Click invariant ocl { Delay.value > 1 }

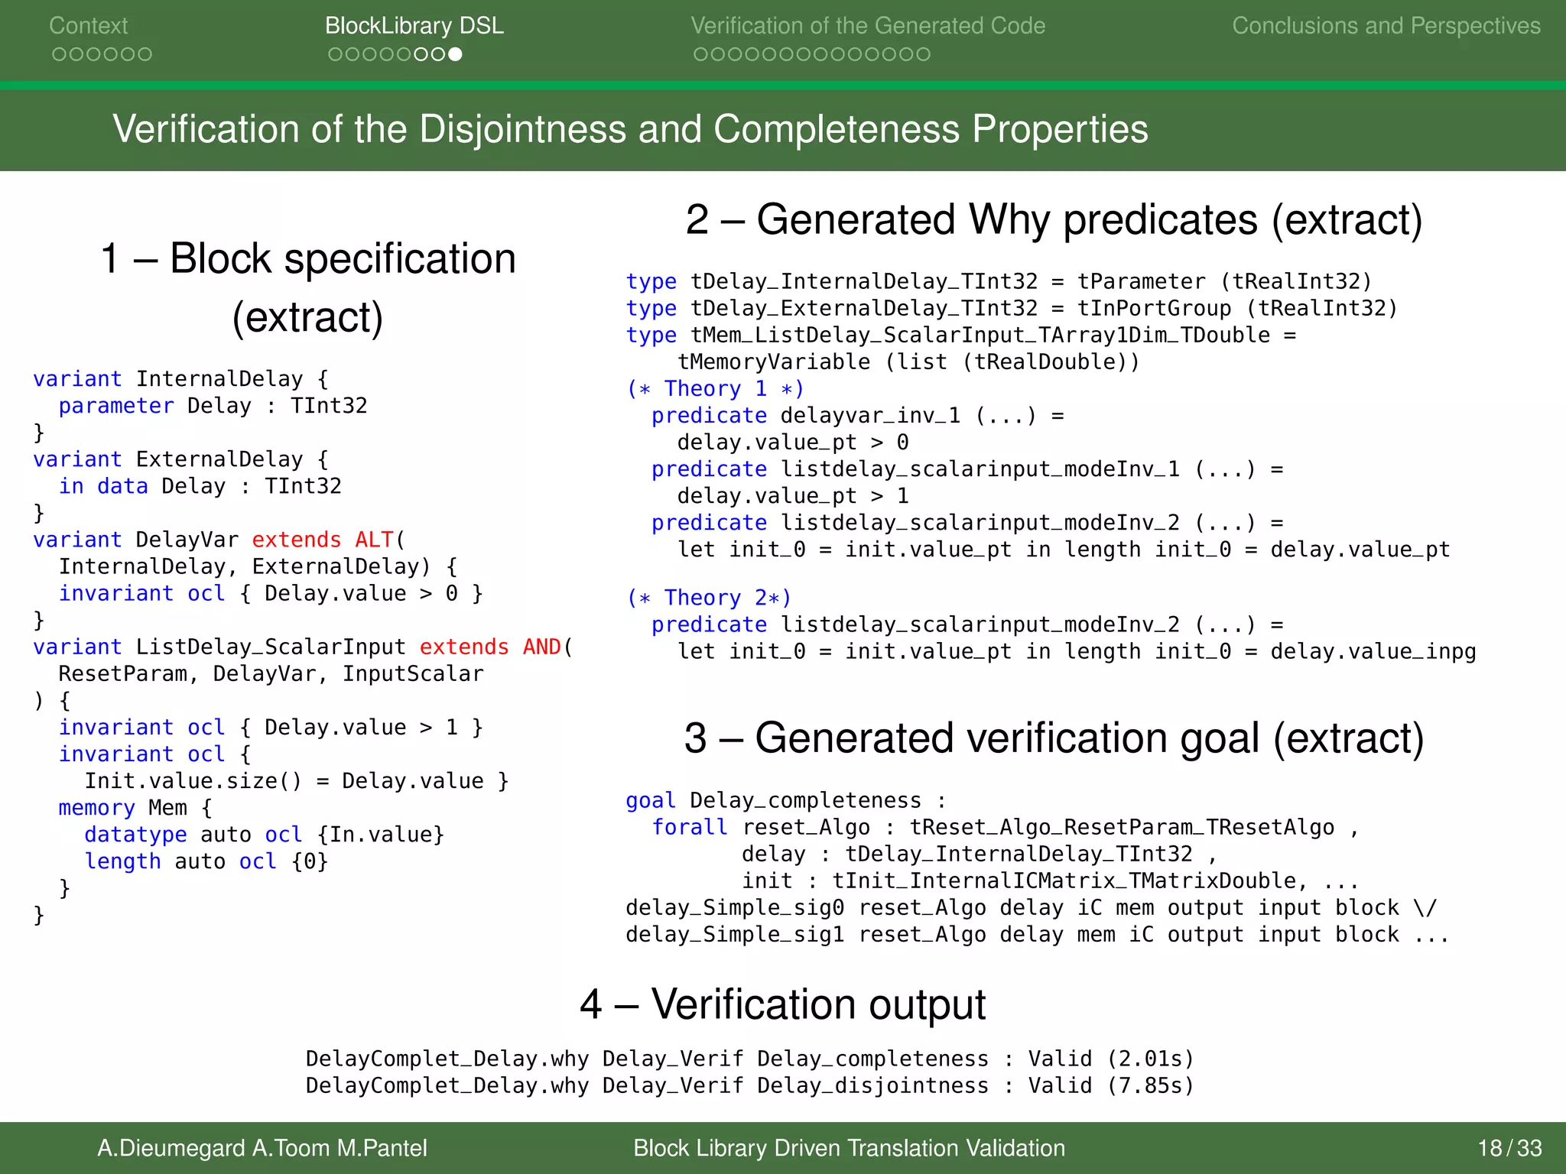(x=271, y=727)
